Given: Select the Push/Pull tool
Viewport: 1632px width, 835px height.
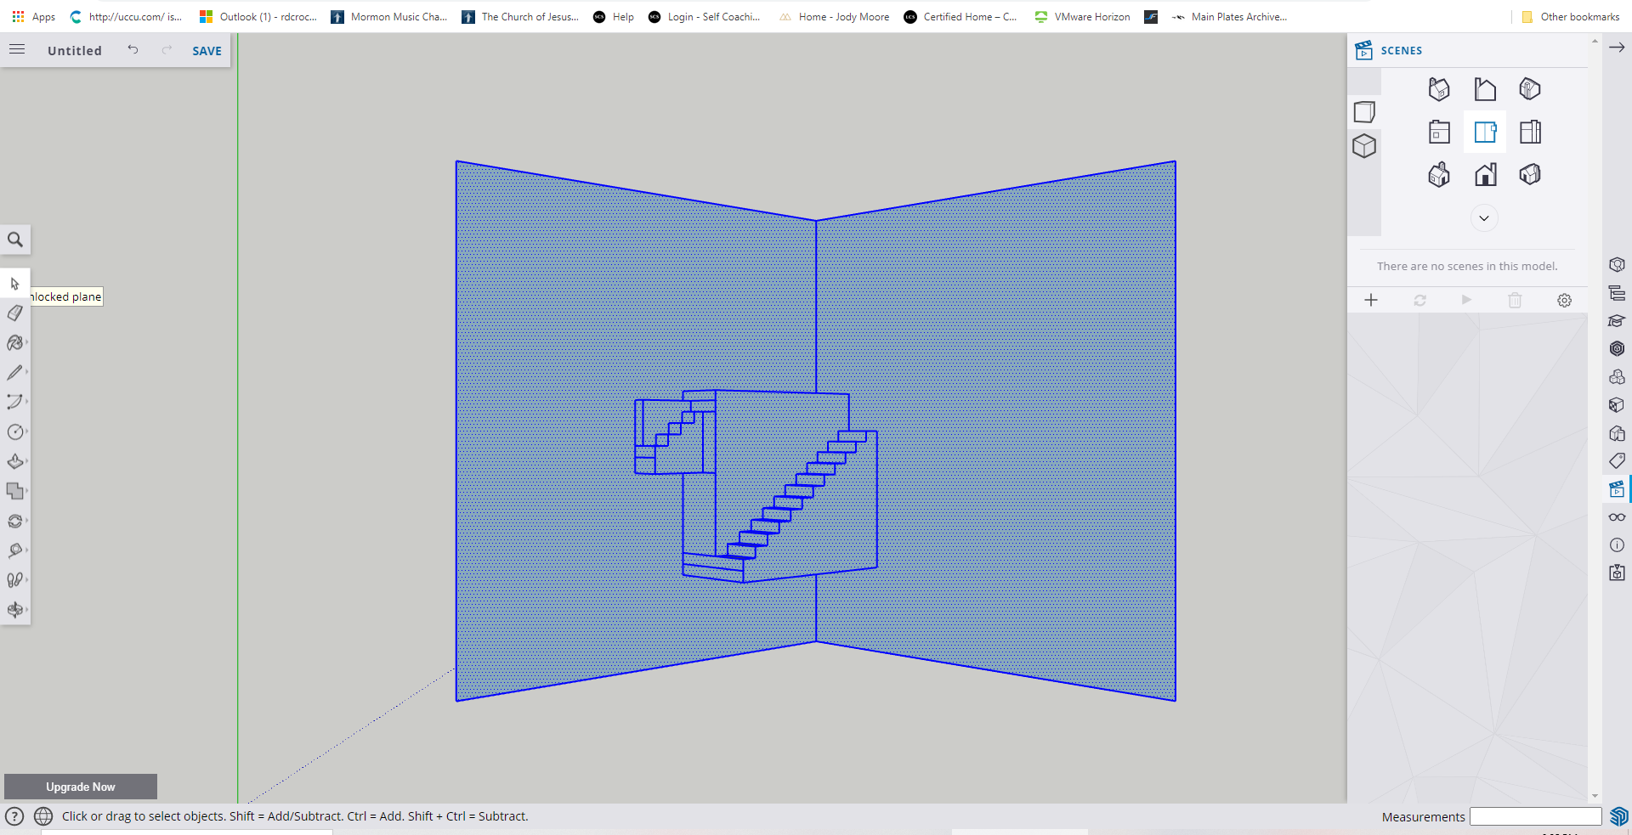Looking at the screenshot, I should (x=15, y=461).
